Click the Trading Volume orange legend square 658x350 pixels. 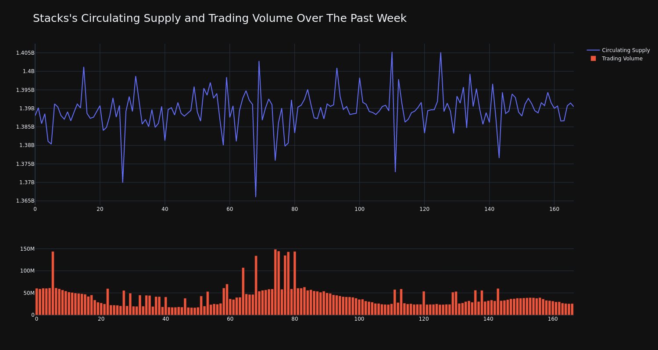(593, 58)
